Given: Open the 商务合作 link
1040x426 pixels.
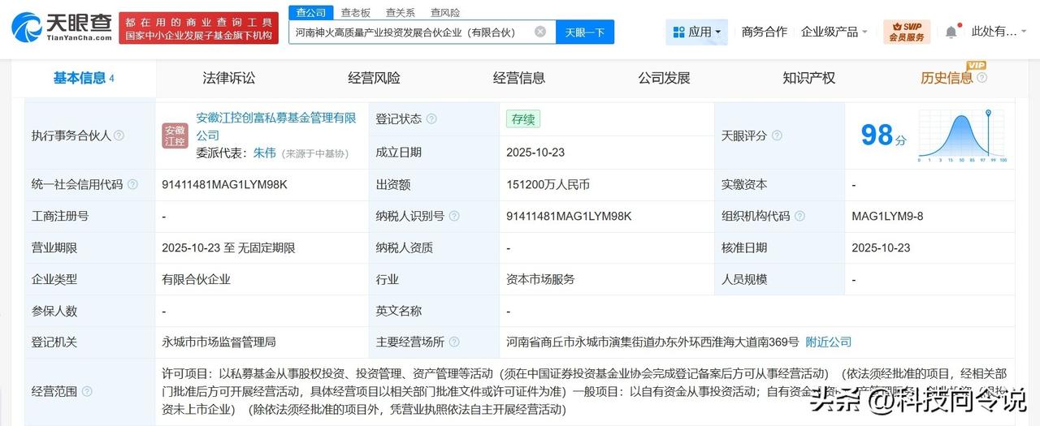Looking at the screenshot, I should 765,32.
